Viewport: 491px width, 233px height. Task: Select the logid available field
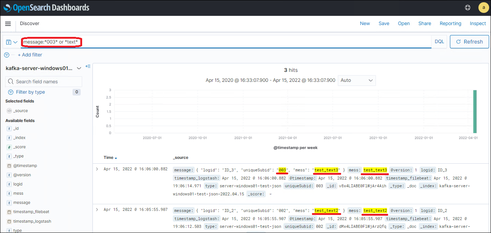[18, 184]
